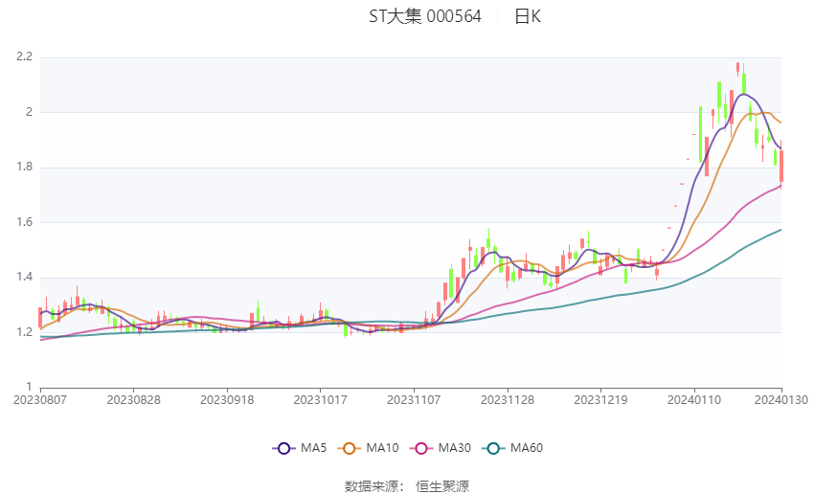Click the x-axis date 20231128

[508, 400]
